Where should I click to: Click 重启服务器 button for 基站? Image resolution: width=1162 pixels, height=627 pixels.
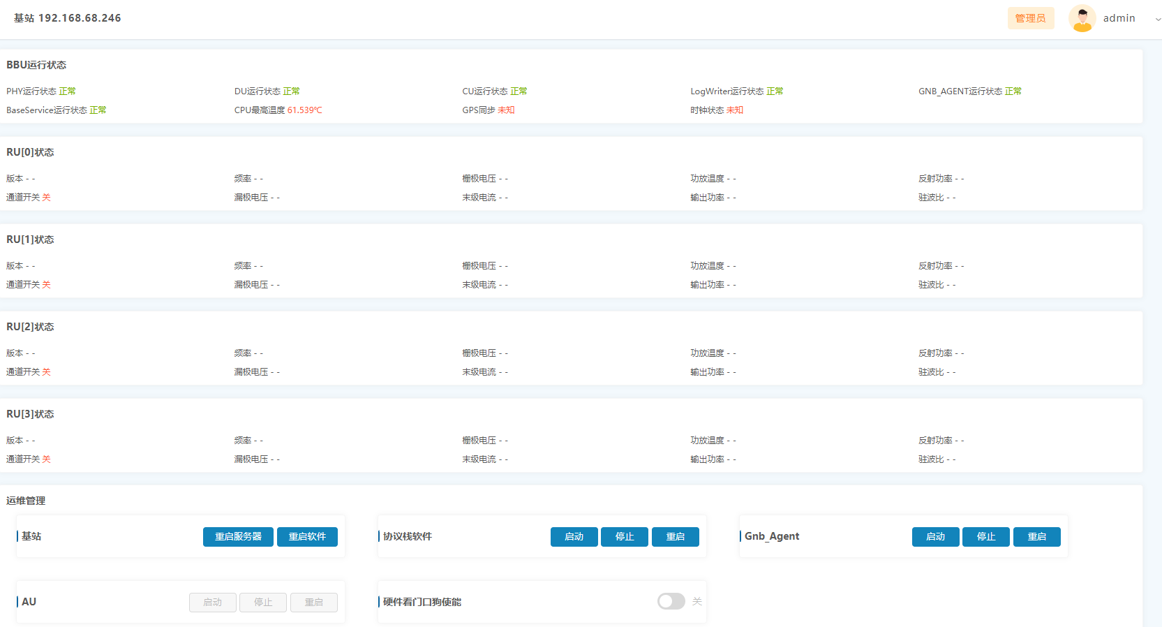click(238, 536)
